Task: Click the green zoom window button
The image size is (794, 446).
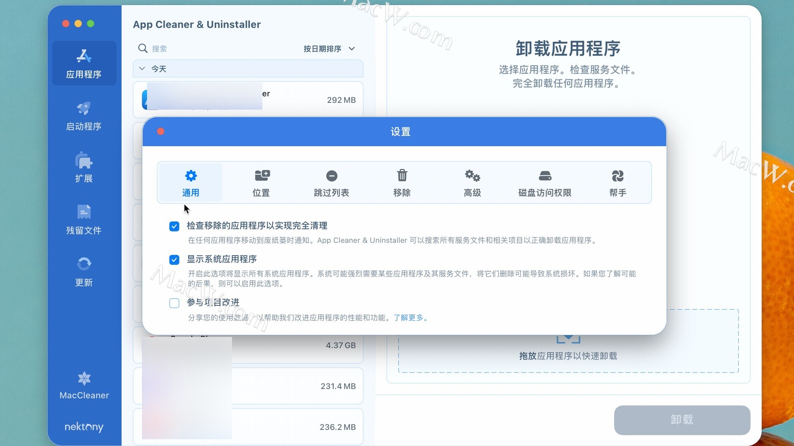Action: click(x=91, y=24)
